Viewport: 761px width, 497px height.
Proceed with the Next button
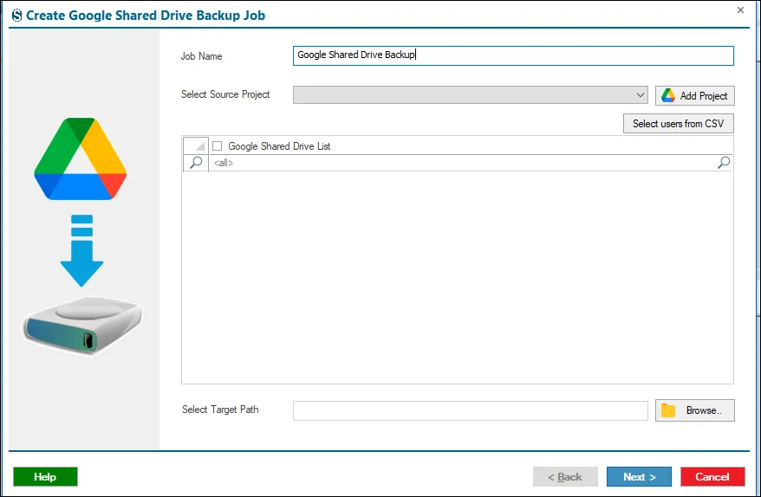click(639, 476)
